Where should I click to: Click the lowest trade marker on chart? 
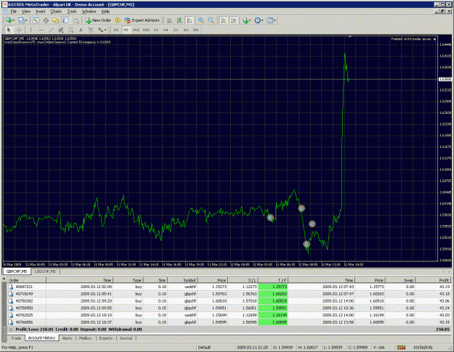[x=307, y=245]
